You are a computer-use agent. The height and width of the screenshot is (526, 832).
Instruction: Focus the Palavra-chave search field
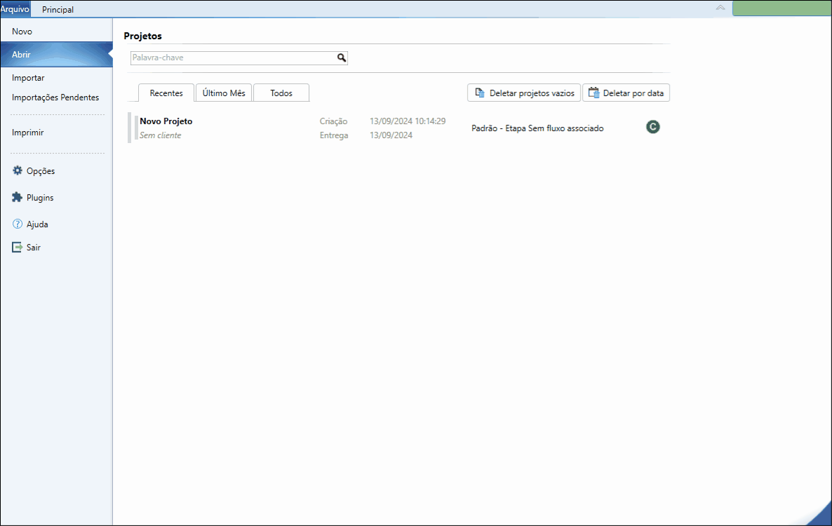(x=239, y=58)
